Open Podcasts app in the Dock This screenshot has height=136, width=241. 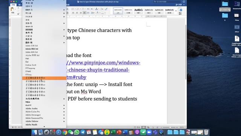coord(137,132)
